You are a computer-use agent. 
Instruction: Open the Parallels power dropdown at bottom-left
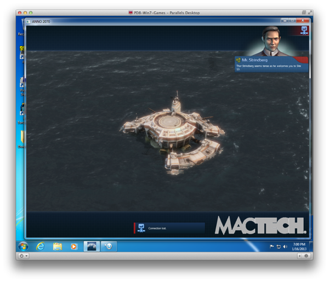pyautogui.click(x=24, y=256)
